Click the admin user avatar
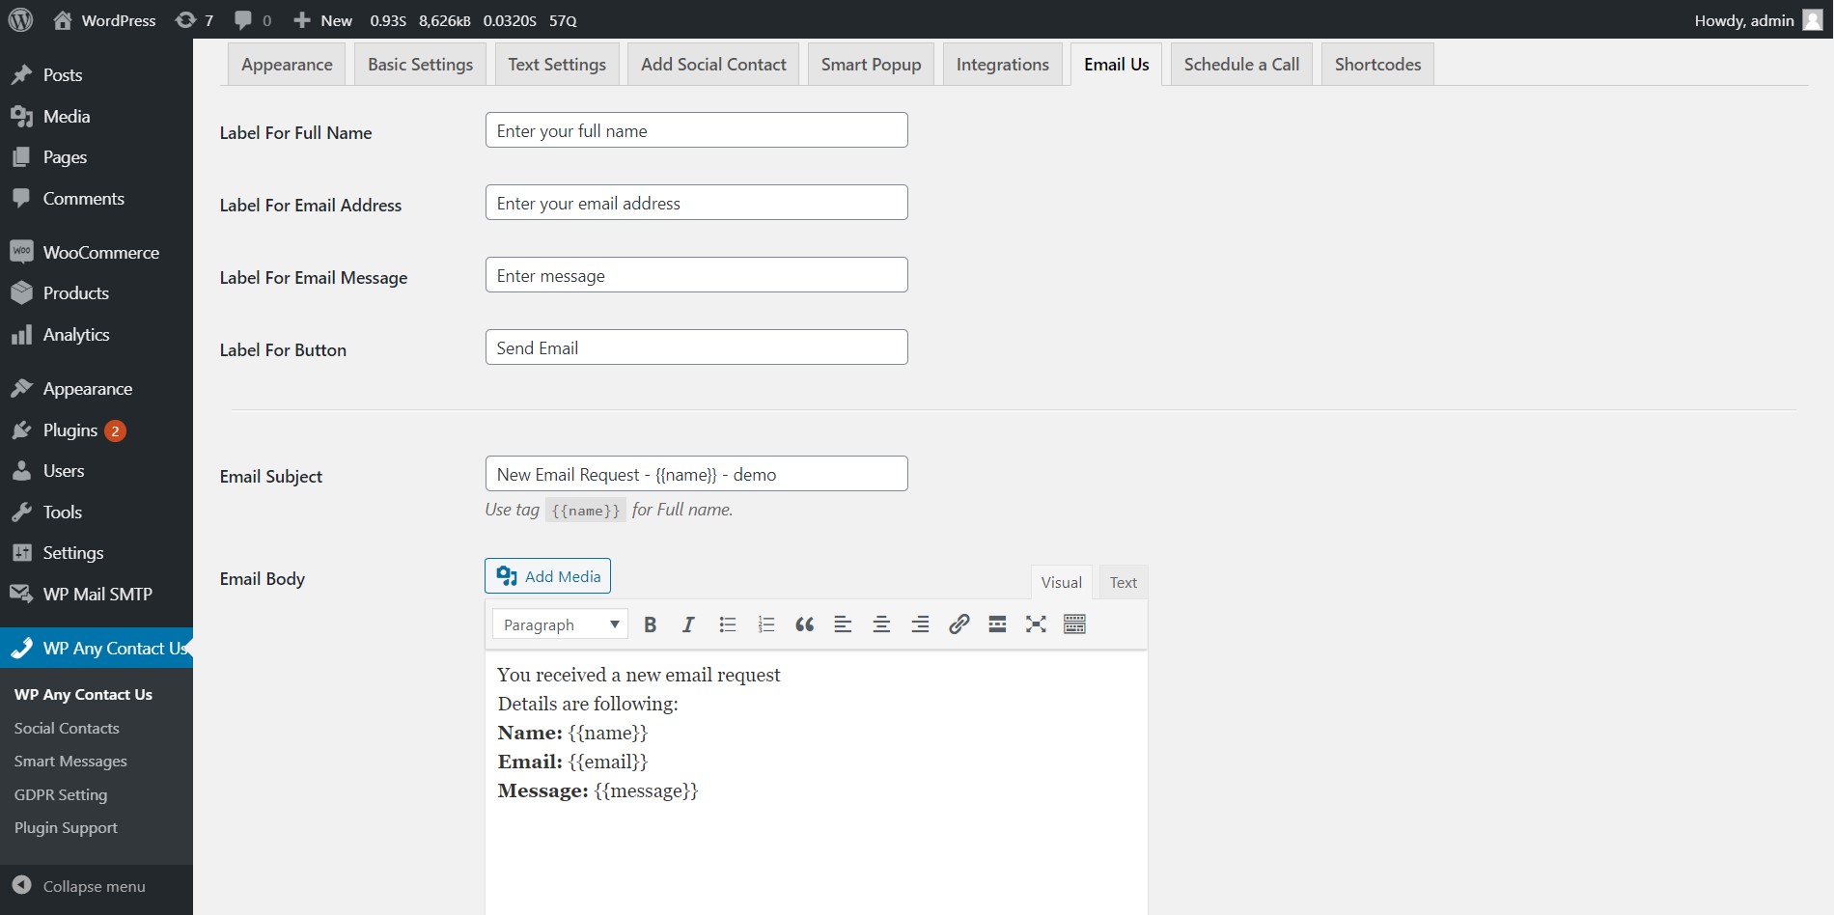This screenshot has width=1834, height=915. pos(1813,20)
